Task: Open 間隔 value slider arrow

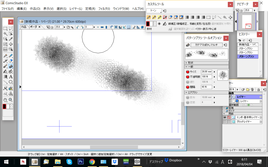Action: pyautogui.click(x=214, y=87)
